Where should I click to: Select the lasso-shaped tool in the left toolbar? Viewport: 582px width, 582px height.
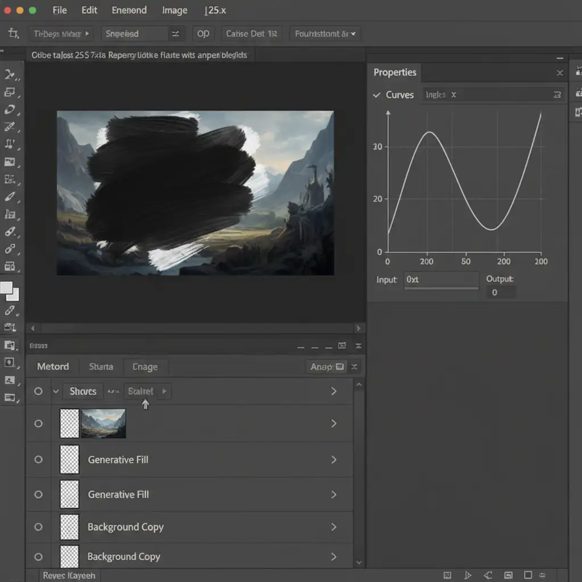[10, 109]
